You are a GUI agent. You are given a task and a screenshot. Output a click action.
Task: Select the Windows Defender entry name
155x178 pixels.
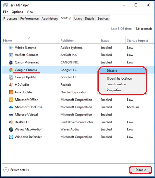(28, 137)
